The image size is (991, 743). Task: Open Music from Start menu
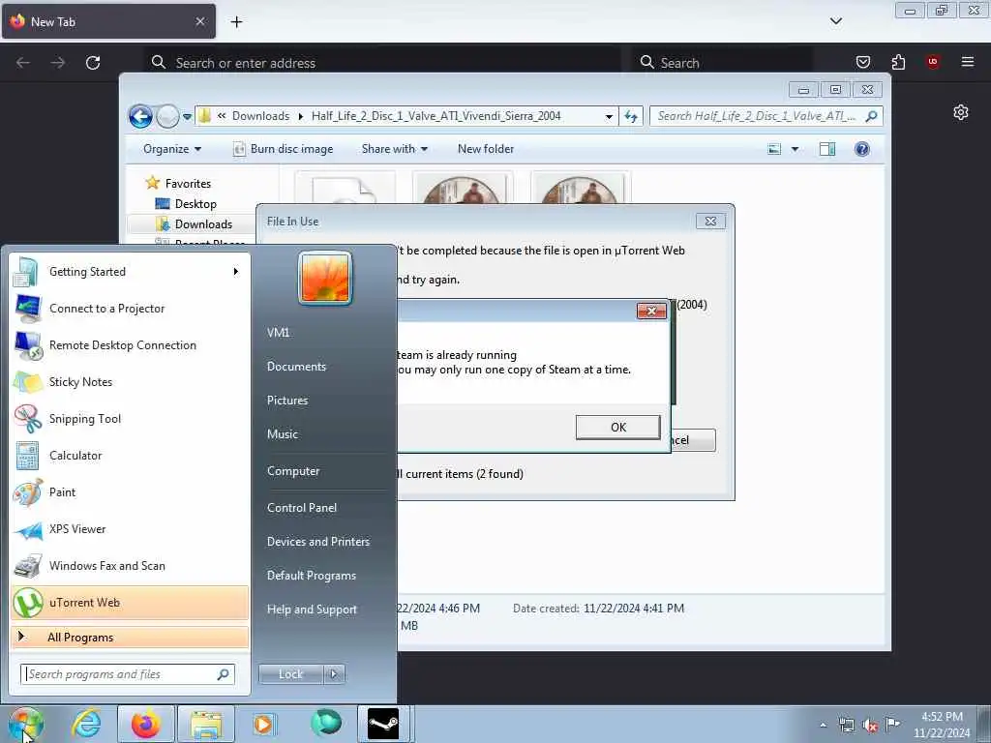tap(283, 434)
